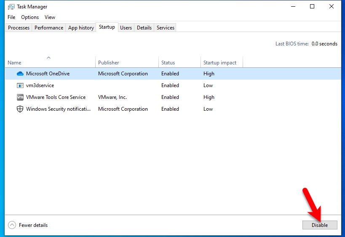Switch to the Processes tab

coord(19,28)
